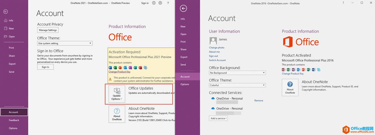Open the Add a service dropdown

point(218,118)
